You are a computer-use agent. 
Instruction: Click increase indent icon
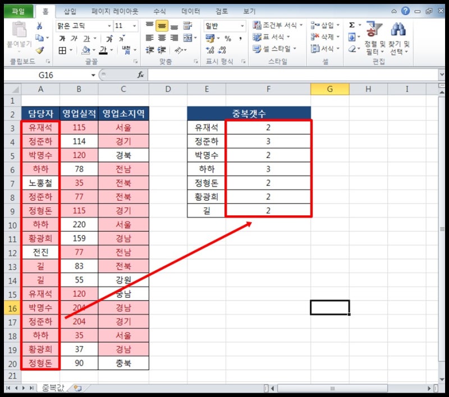tap(162, 50)
